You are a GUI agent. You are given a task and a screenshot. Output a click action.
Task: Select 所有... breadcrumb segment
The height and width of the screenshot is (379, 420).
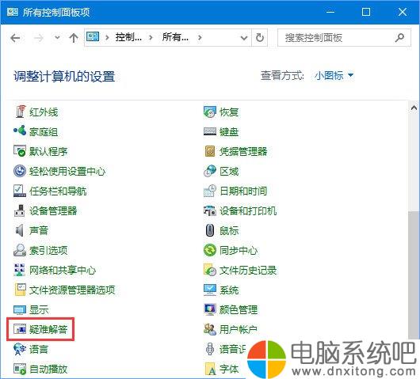click(175, 37)
